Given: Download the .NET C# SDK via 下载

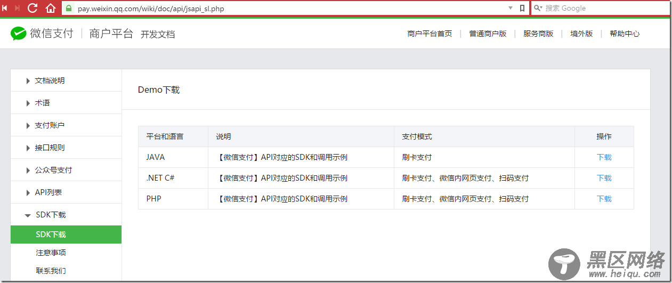Looking at the screenshot, I should tap(604, 178).
